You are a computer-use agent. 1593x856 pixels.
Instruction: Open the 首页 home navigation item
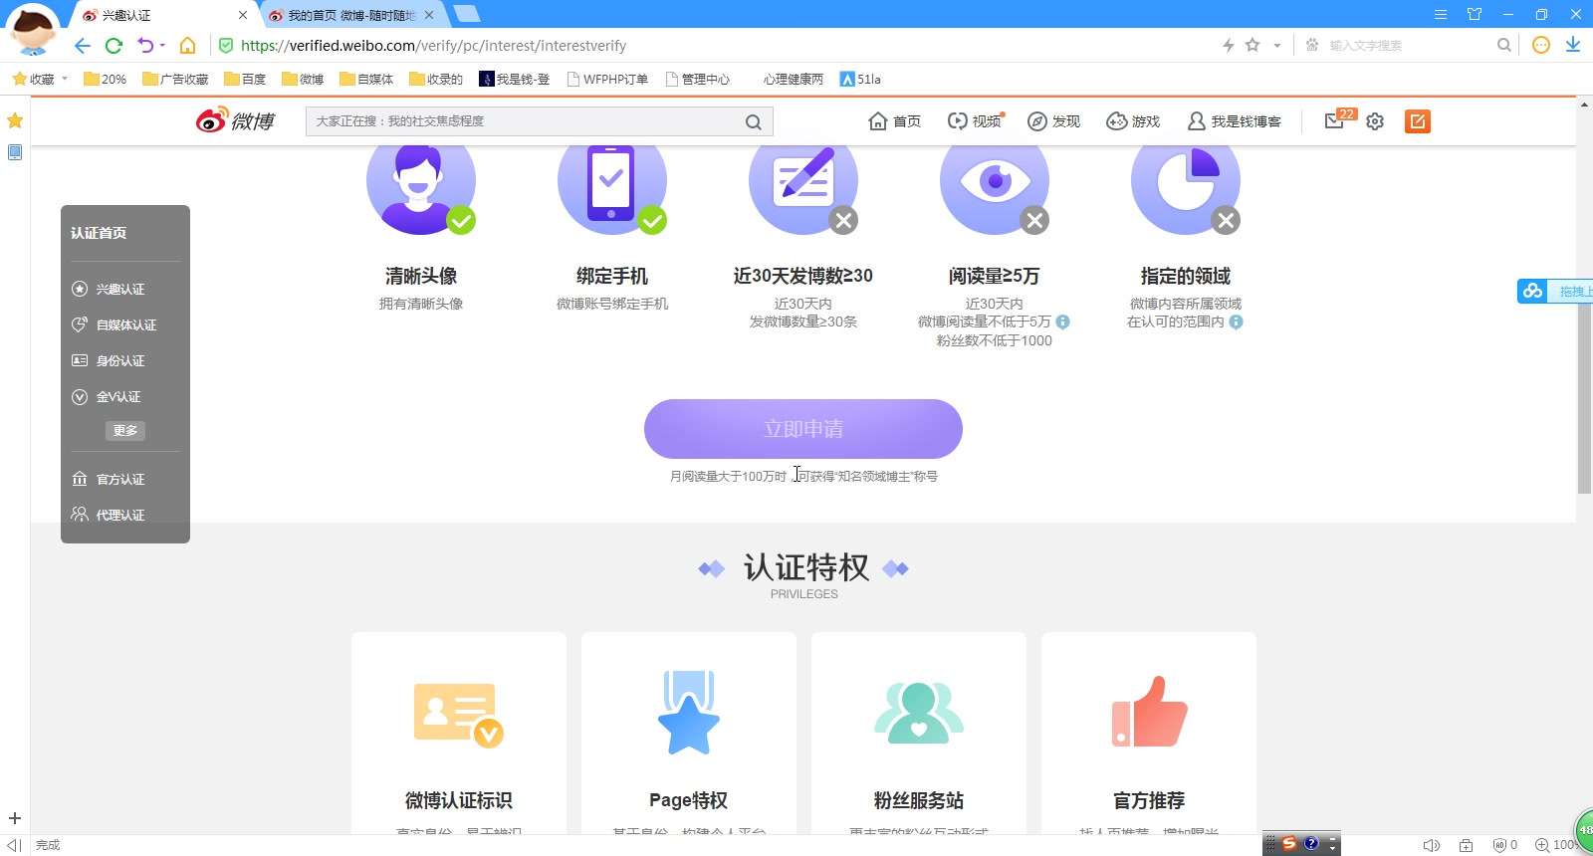[x=894, y=121]
